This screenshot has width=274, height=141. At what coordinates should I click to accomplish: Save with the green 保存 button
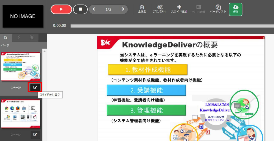[x=235, y=9]
